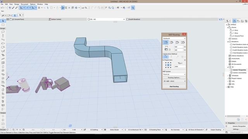Open the 3D / All tab dropdown arrow
248x139 pixels.
coord(124,19)
